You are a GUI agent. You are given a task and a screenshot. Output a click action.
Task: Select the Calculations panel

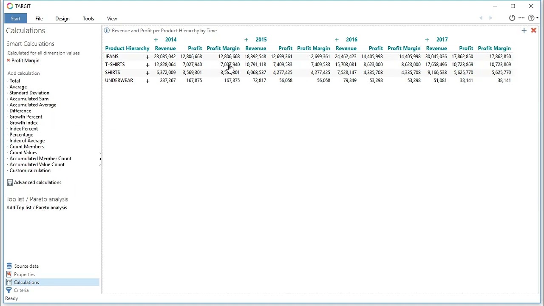[x=52, y=283]
